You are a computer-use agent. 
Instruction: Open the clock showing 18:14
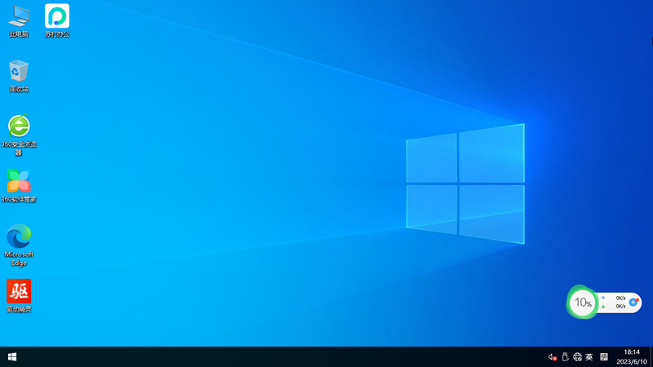click(x=632, y=357)
